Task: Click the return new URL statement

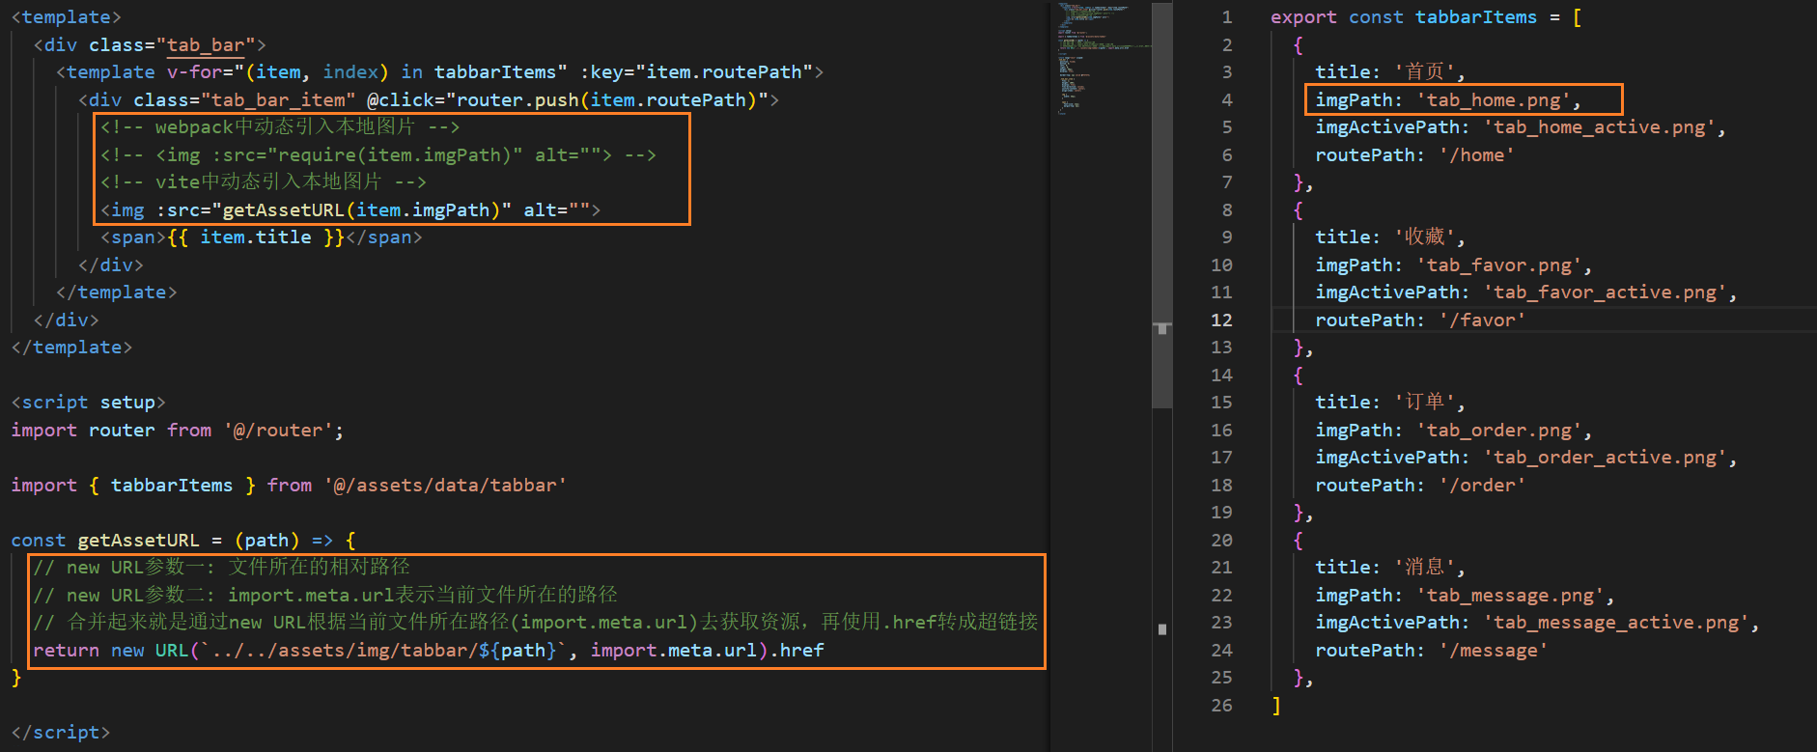Action: pyautogui.click(x=429, y=651)
